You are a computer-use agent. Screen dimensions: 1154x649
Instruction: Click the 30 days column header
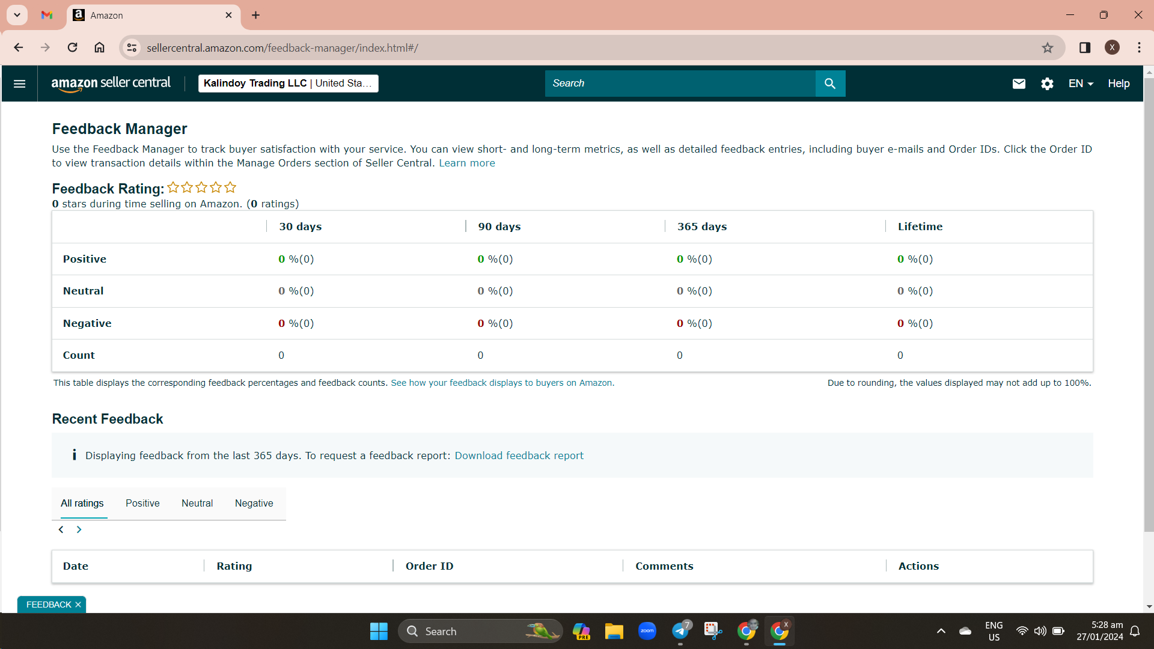[301, 227]
